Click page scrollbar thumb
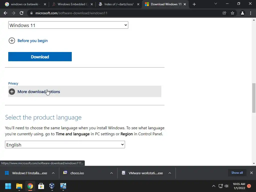Screen dimensions: 256x192 pyautogui.click(x=254, y=98)
